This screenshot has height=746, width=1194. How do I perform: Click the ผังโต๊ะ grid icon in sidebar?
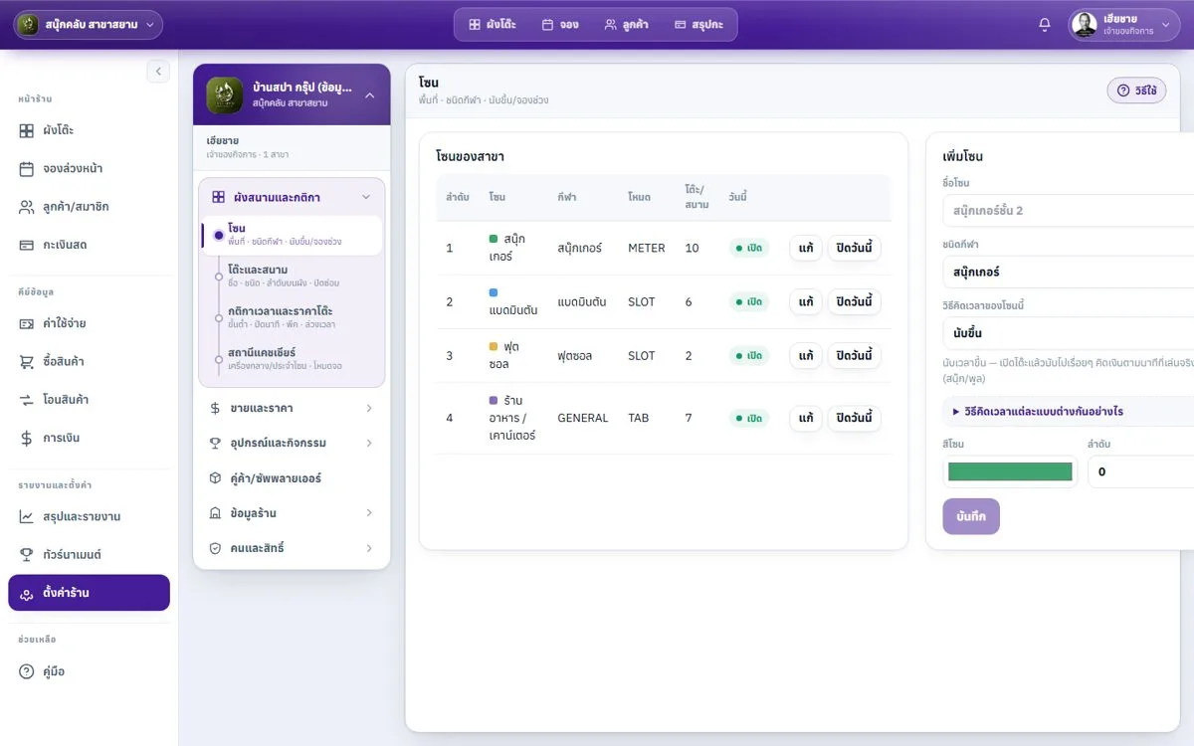coord(27,130)
